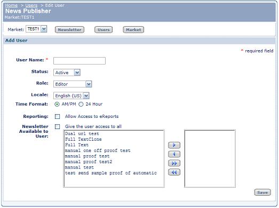Viewport: 279px width, 208px height.
Task: Move selected newsletter to the right list
Action: pyautogui.click(x=174, y=145)
